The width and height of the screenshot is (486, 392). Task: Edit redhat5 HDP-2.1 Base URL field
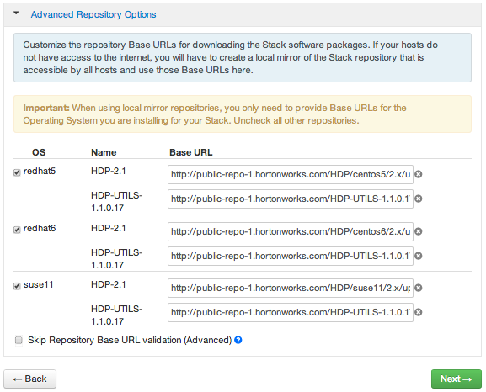[291, 174]
